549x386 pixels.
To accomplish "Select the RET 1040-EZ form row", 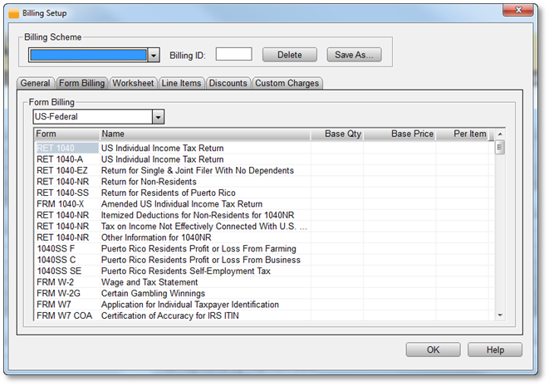I will click(x=60, y=171).
